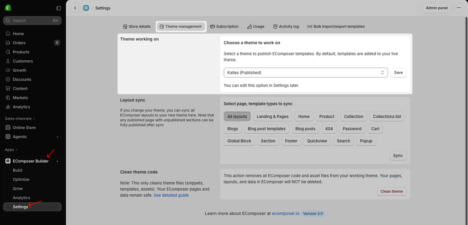The height and width of the screenshot is (225, 468).
Task: Open the Activity log tab
Action: tap(286, 26)
